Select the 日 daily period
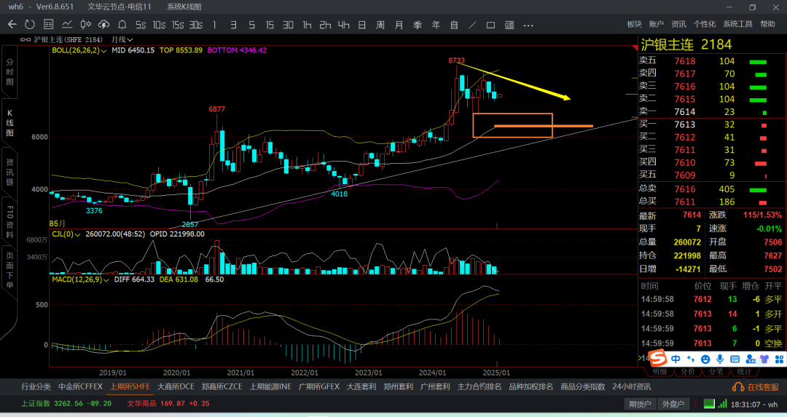 [x=362, y=25]
